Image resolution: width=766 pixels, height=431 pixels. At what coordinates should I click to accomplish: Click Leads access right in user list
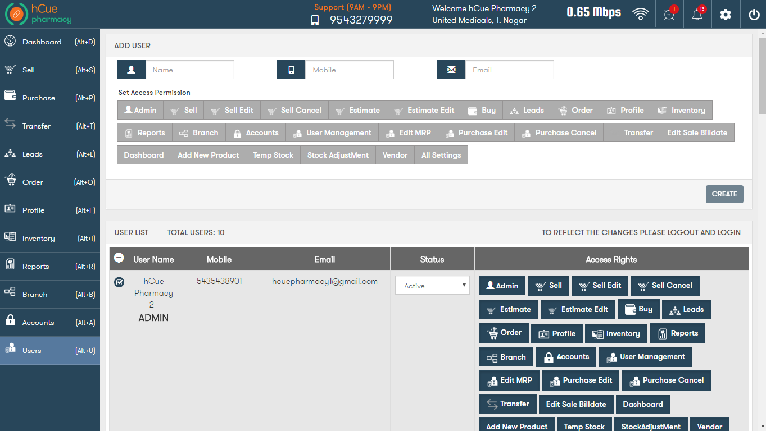(x=686, y=309)
